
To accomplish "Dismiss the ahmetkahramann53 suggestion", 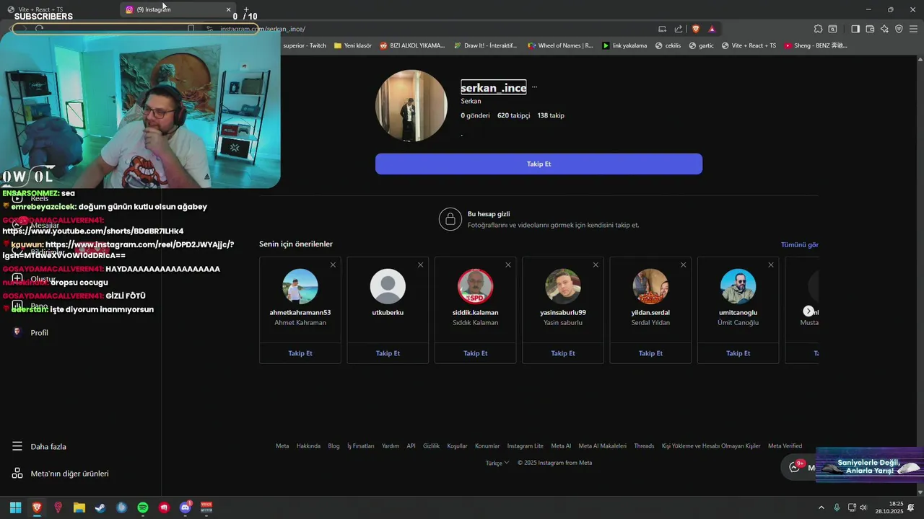I will coord(333,265).
